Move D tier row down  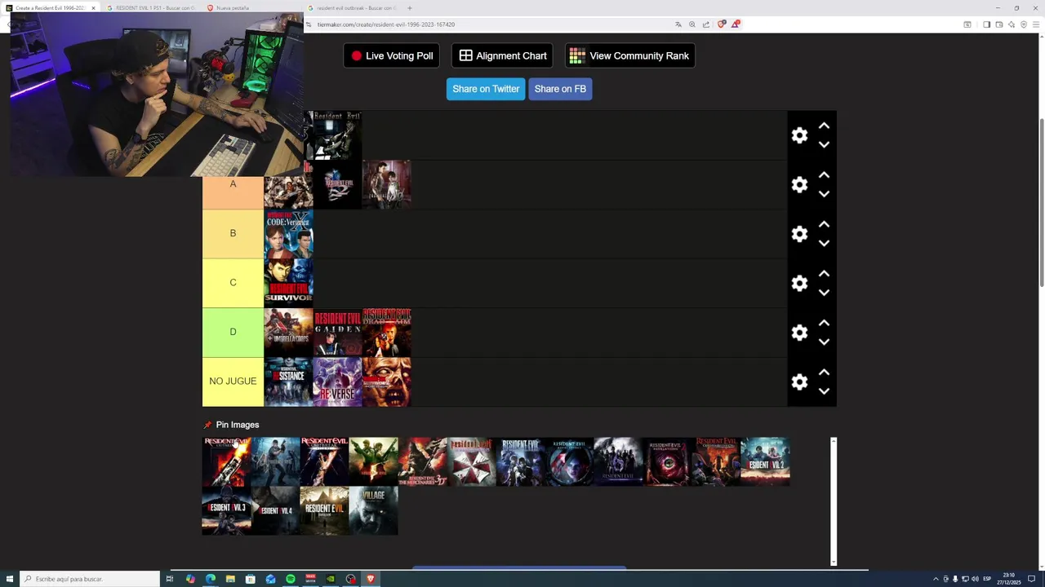click(x=824, y=342)
